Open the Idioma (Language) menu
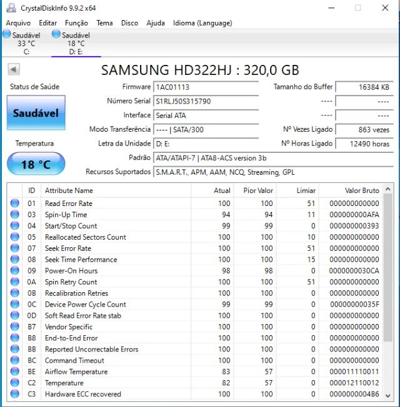 (202, 23)
